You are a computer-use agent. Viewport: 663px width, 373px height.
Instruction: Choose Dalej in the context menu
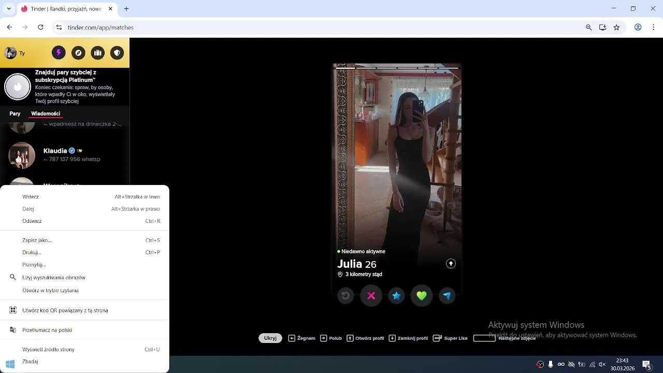(85, 209)
